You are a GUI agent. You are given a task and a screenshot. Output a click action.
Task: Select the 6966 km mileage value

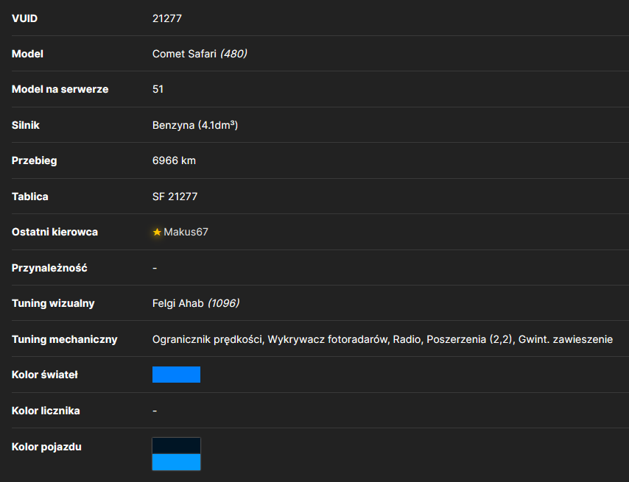[x=174, y=160]
